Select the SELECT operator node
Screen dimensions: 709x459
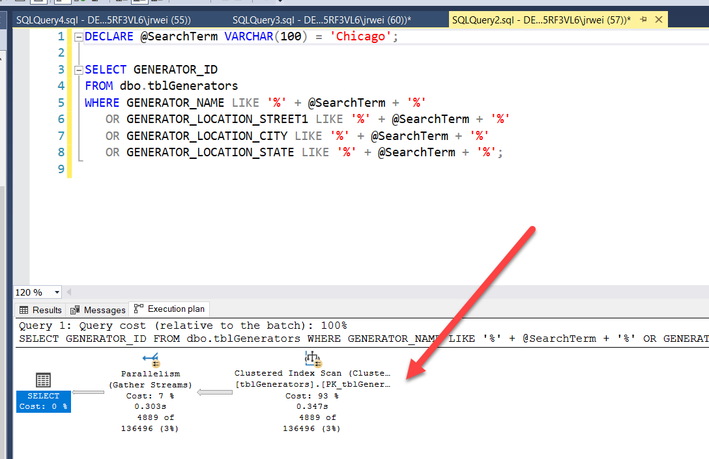(x=44, y=400)
